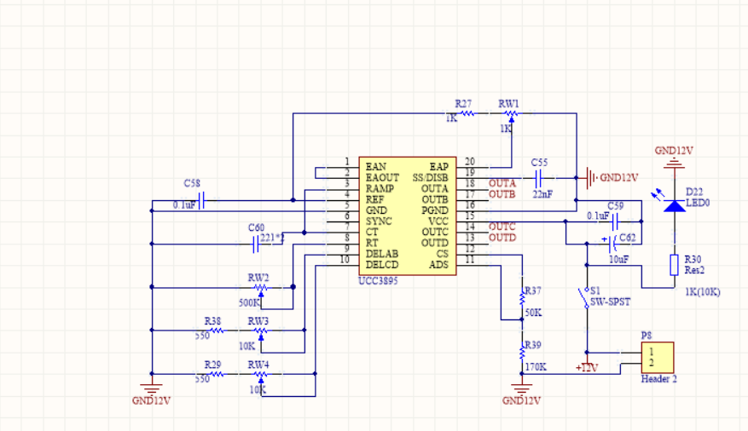Click the 0.1uF value of C58

184,205
